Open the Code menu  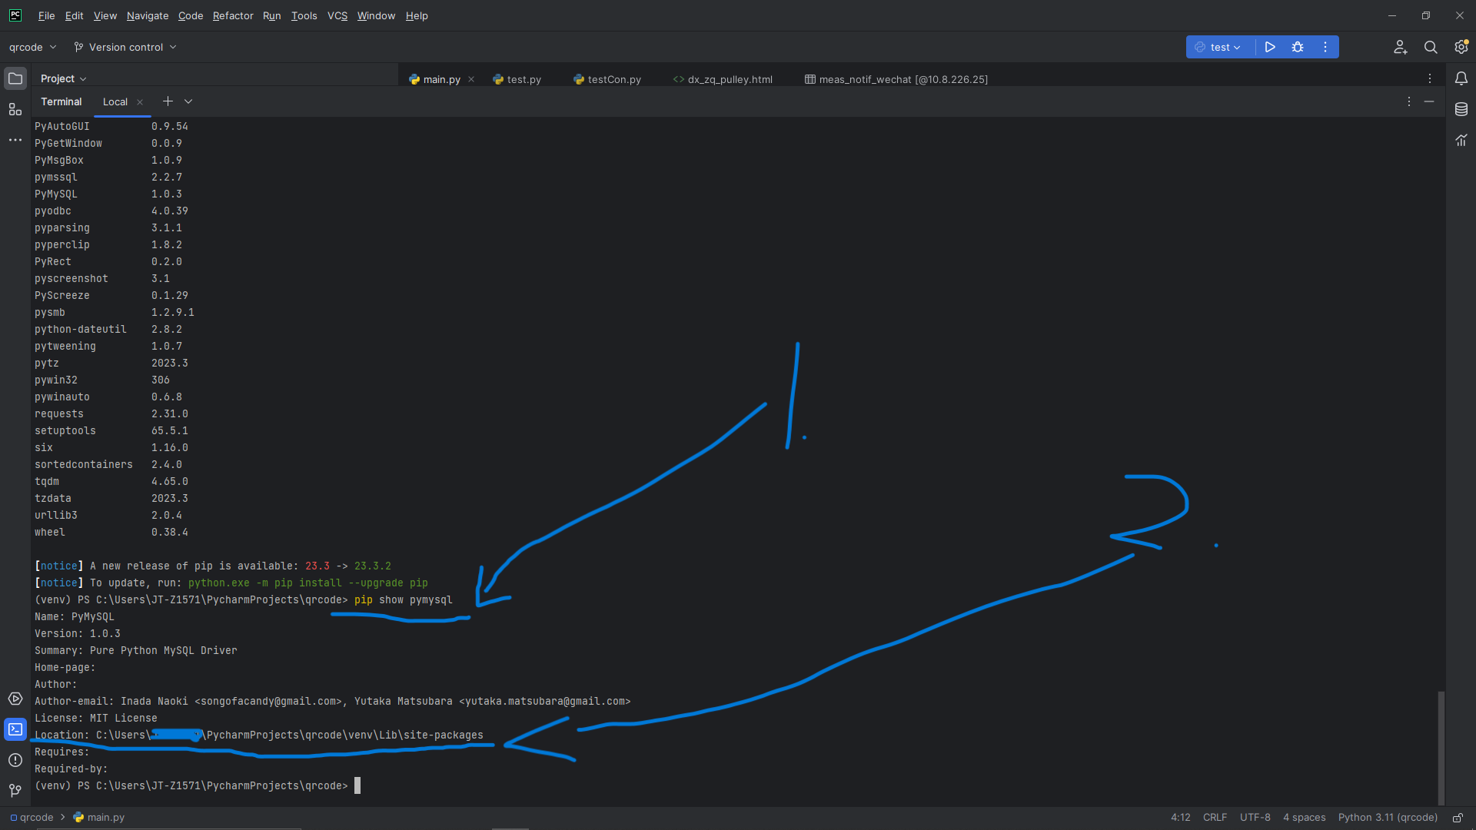point(191,15)
